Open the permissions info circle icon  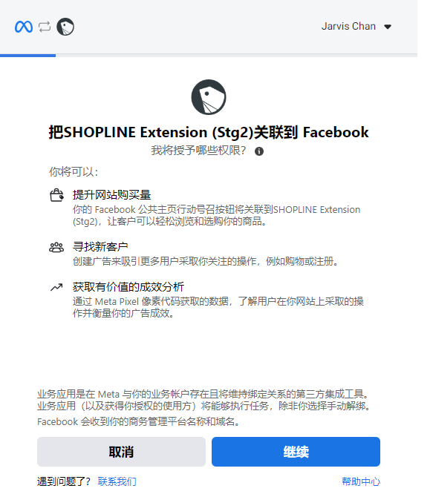[x=259, y=151]
